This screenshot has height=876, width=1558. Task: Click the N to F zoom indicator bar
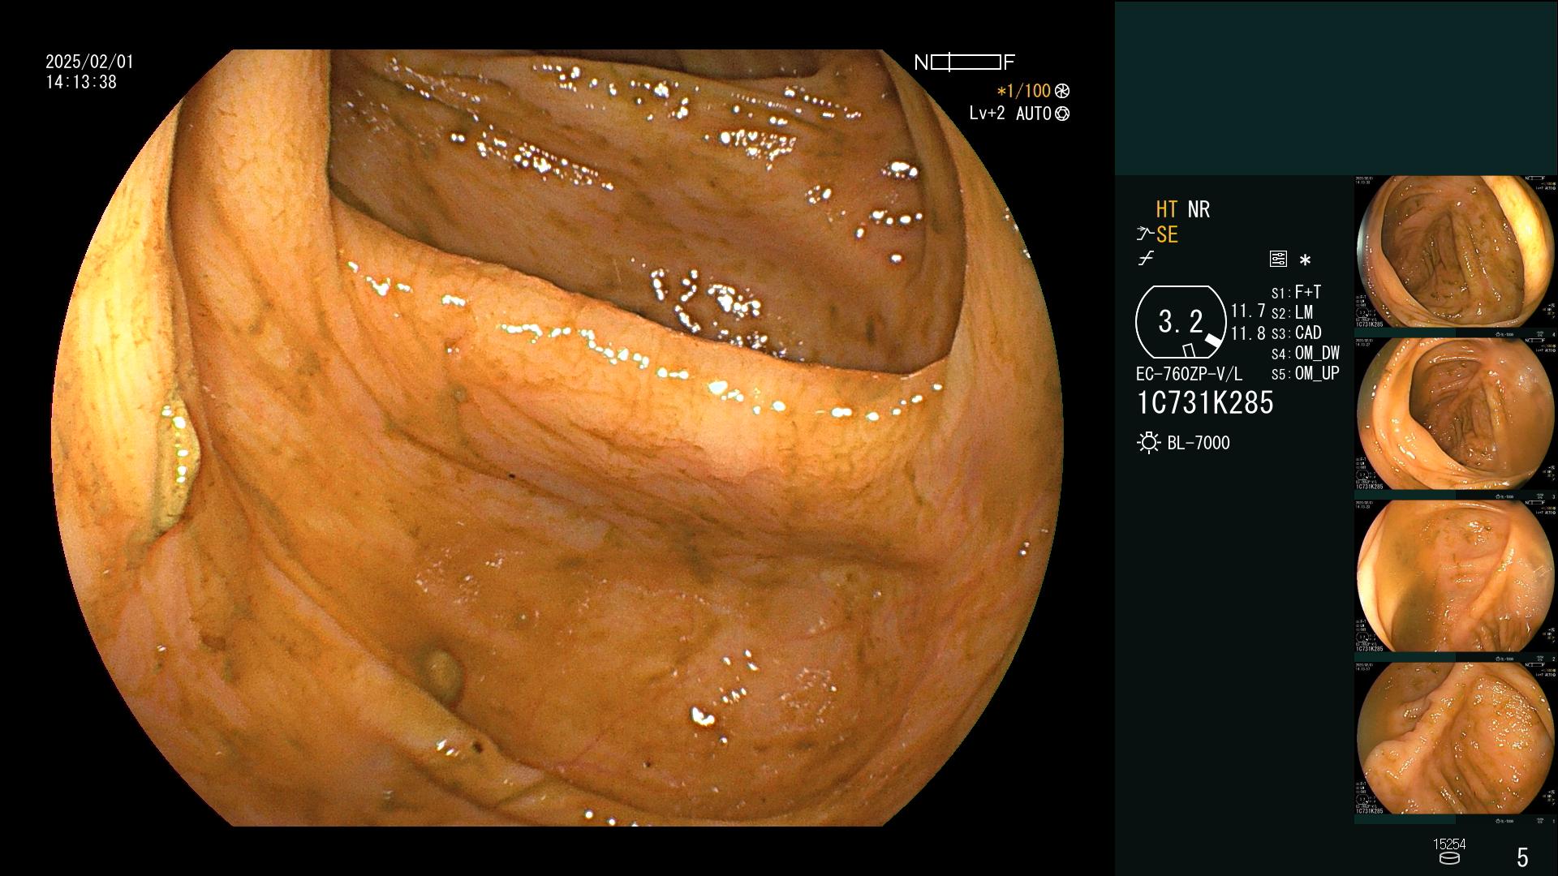point(965,62)
